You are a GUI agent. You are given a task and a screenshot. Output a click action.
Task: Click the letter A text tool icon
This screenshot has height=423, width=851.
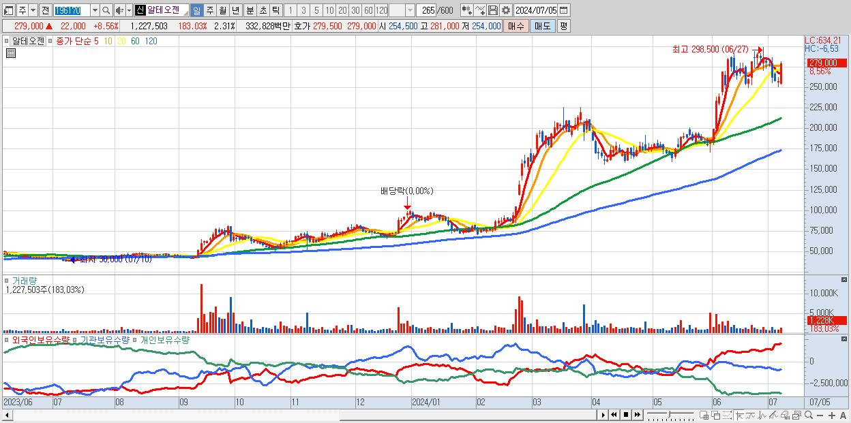click(843, 416)
